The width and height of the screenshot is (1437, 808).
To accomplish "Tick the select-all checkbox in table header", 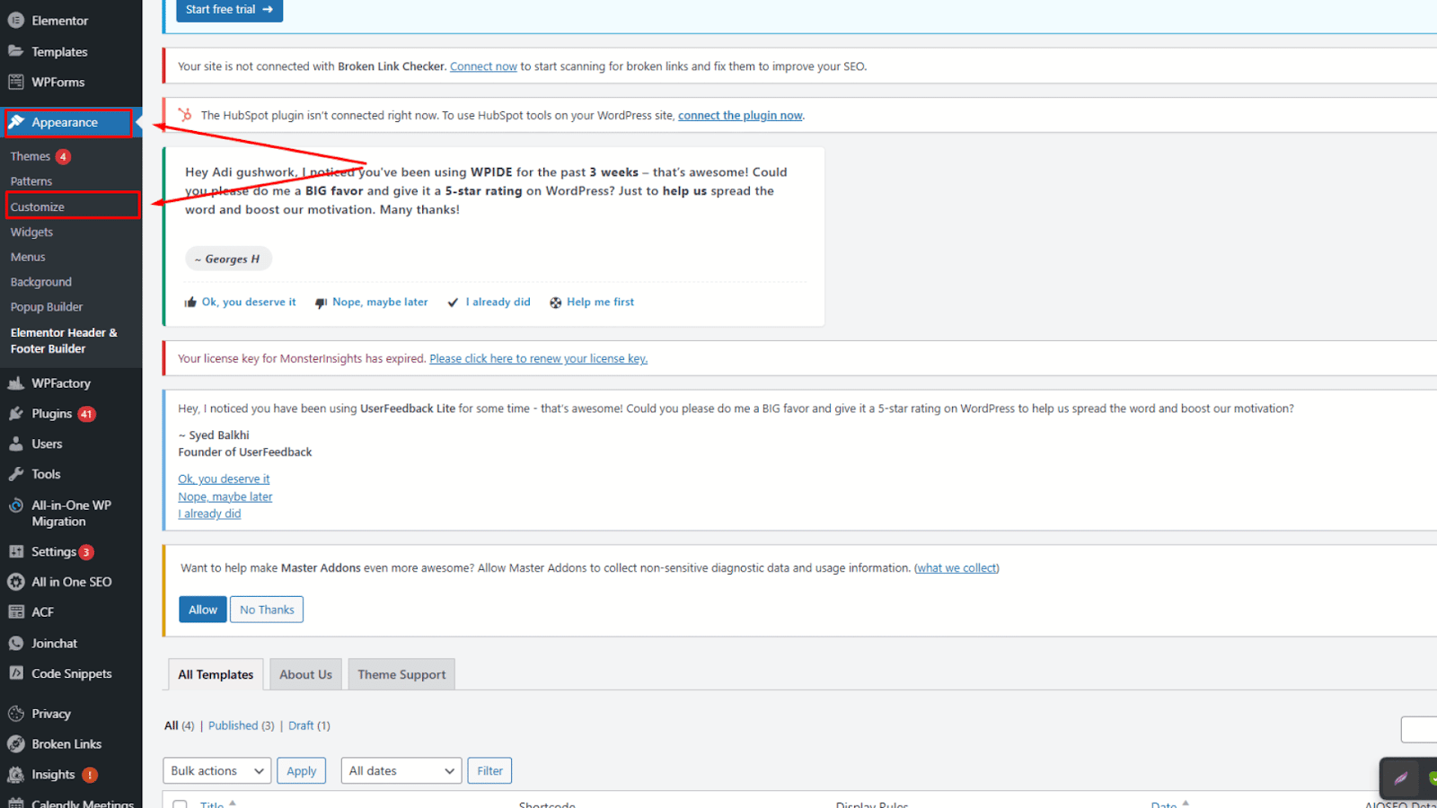I will tap(181, 804).
